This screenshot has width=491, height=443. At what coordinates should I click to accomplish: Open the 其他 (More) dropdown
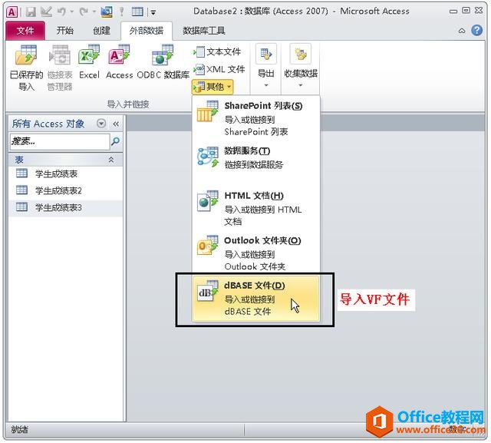click(x=213, y=87)
